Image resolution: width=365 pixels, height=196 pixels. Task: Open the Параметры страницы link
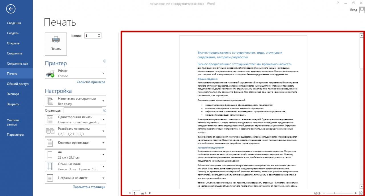[x=89, y=187]
